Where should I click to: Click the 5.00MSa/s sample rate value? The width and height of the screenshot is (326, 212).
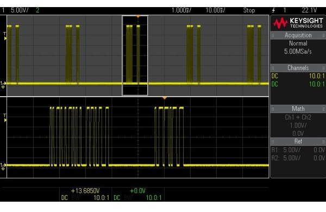(298, 52)
